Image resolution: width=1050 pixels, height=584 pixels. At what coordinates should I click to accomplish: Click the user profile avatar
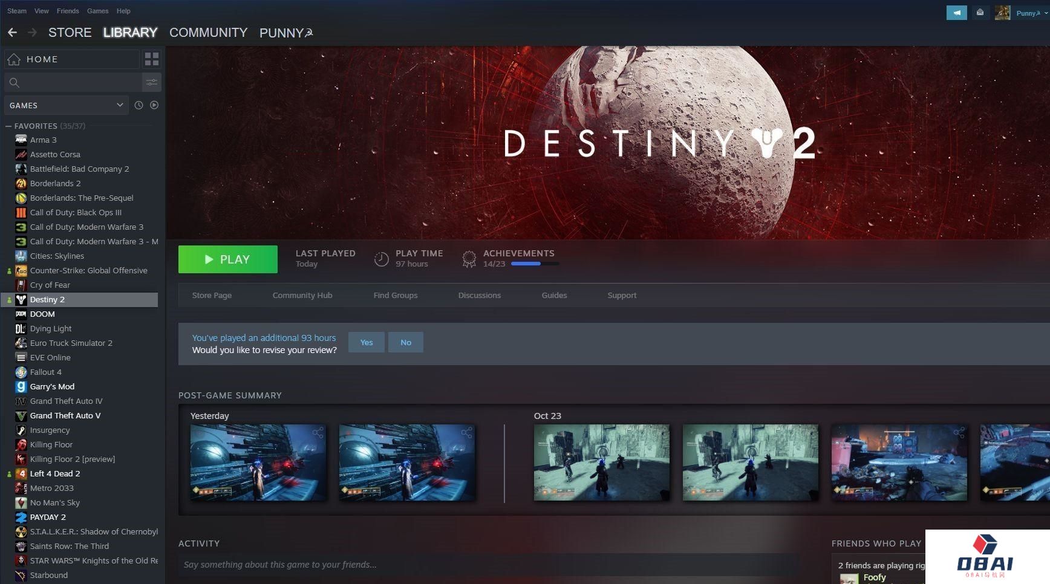tap(1002, 13)
